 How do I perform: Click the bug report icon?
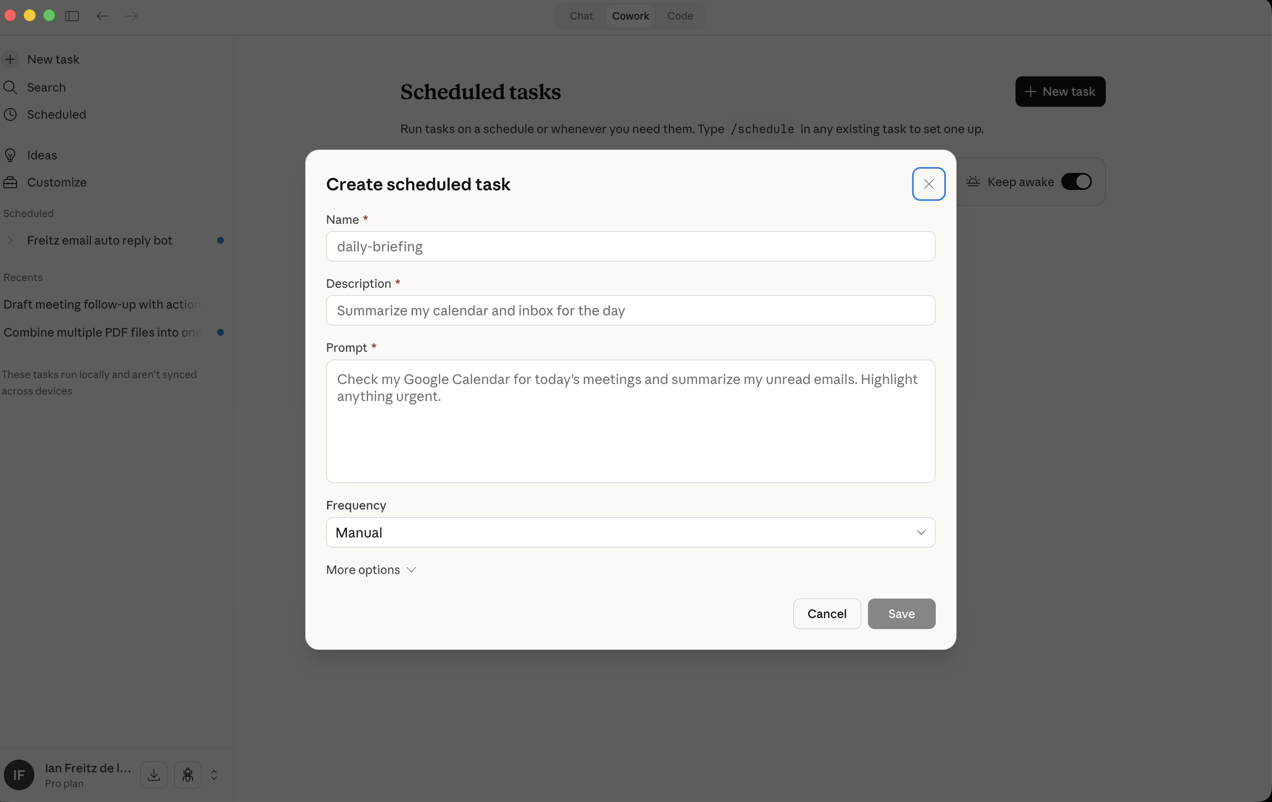click(187, 774)
